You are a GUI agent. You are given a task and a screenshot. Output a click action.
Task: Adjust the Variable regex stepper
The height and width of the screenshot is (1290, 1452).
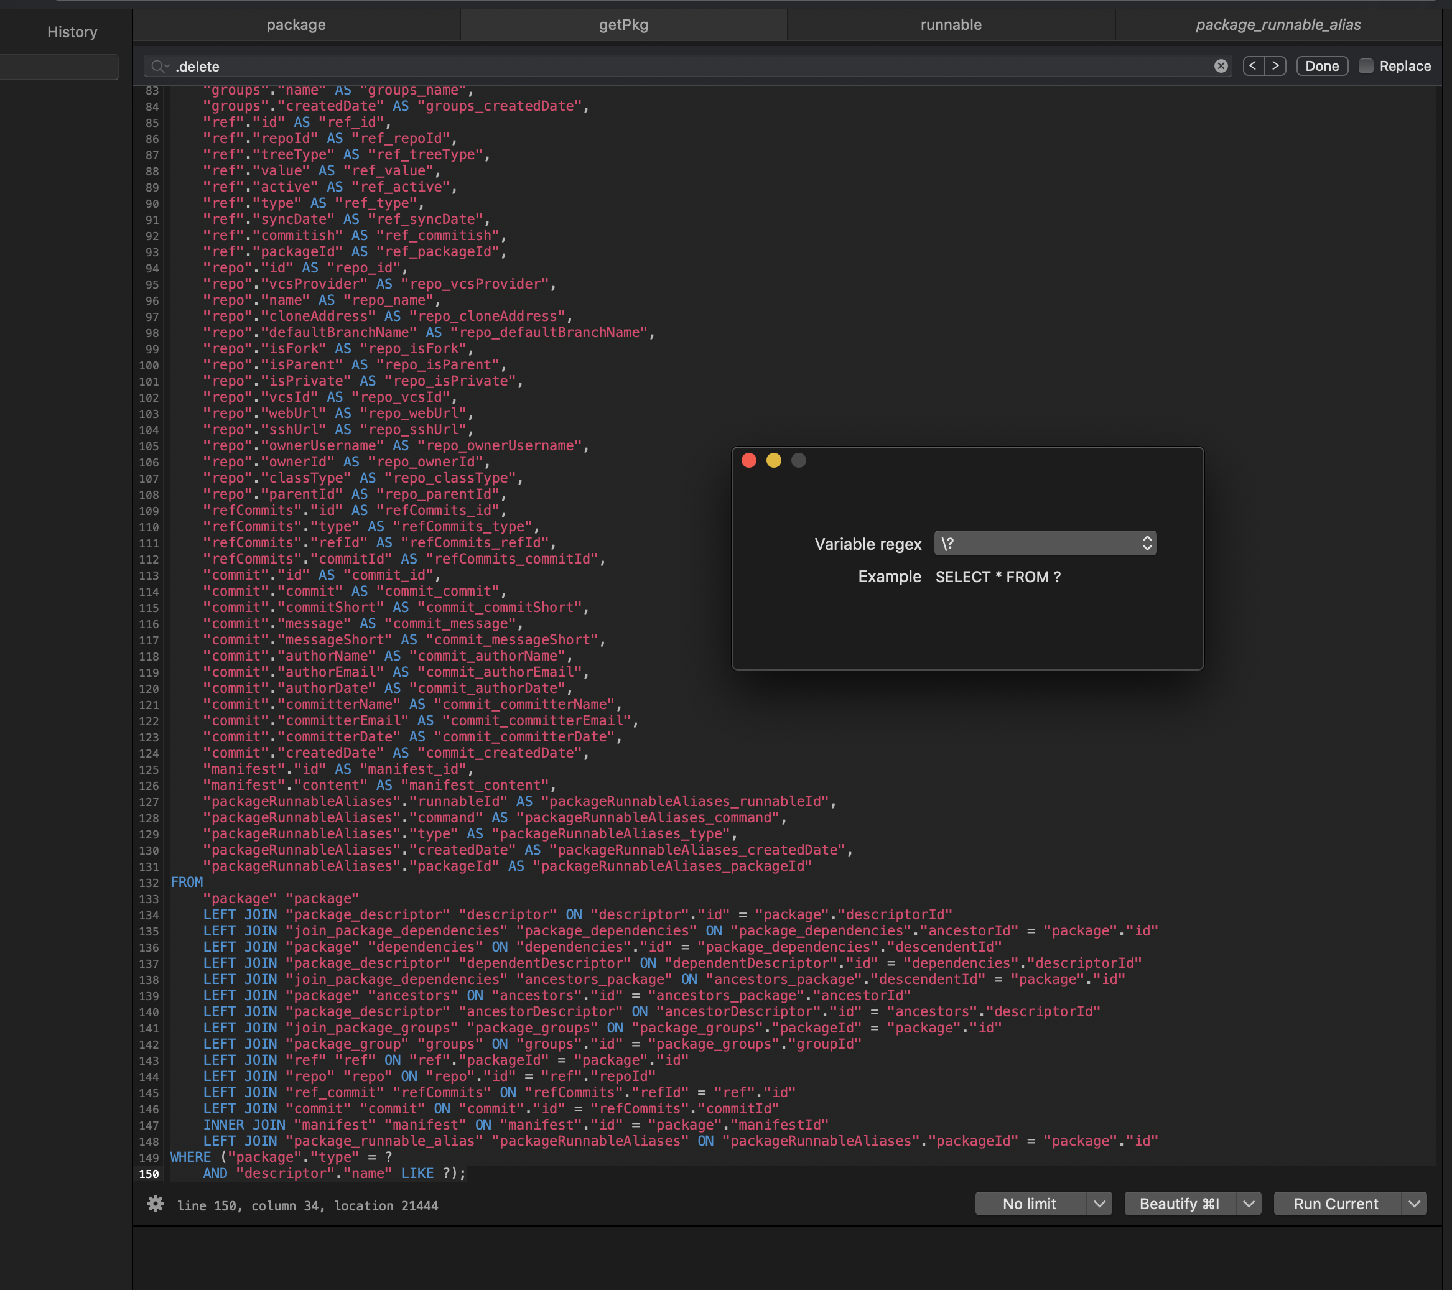tap(1148, 543)
